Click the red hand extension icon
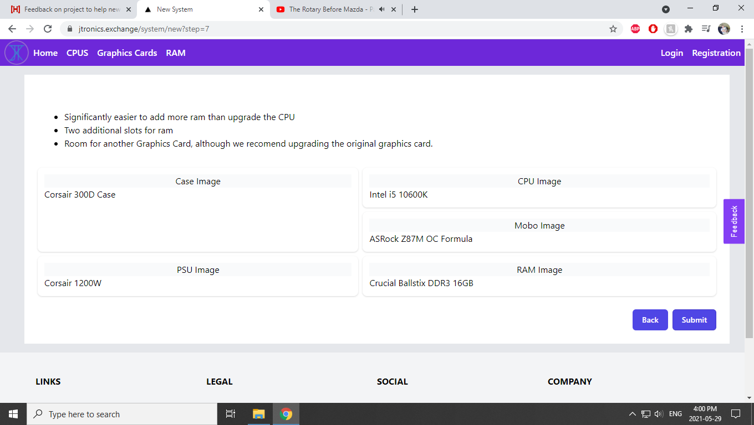754x425 pixels. tap(653, 29)
